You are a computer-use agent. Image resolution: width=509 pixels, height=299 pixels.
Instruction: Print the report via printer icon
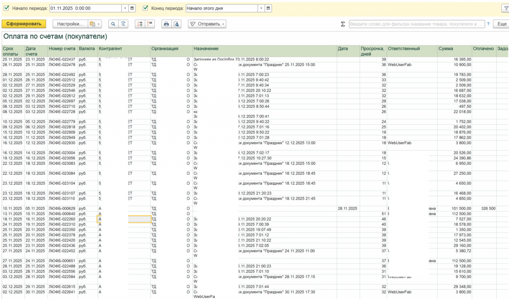[167, 24]
